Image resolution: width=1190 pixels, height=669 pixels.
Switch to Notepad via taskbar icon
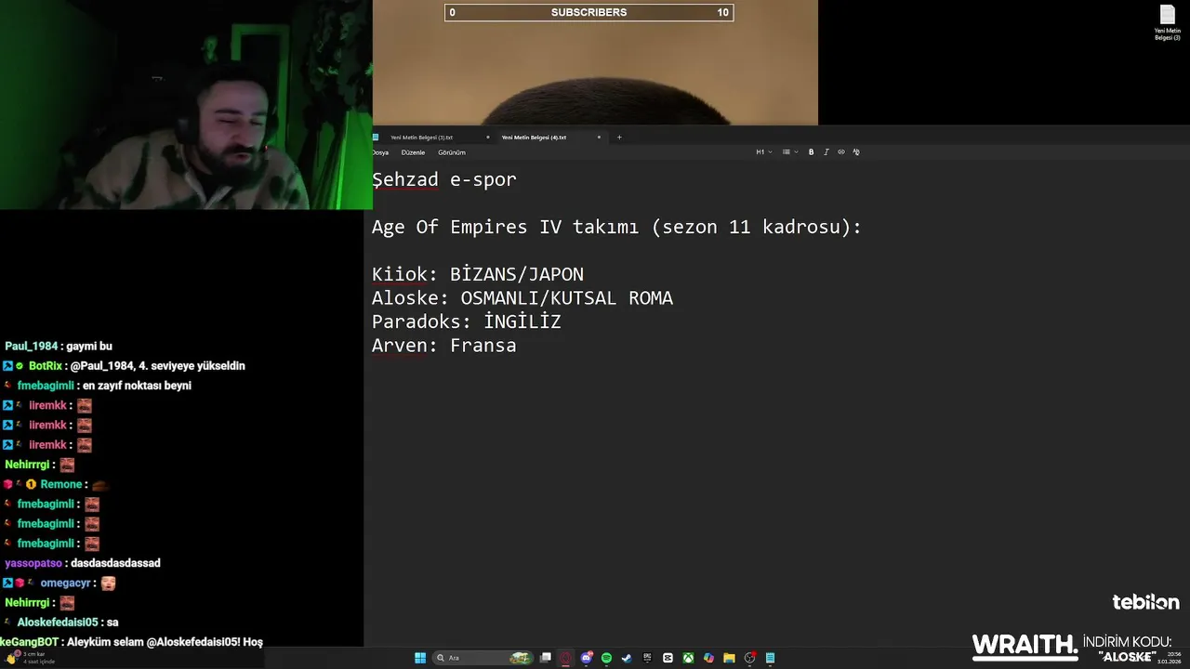point(770,658)
